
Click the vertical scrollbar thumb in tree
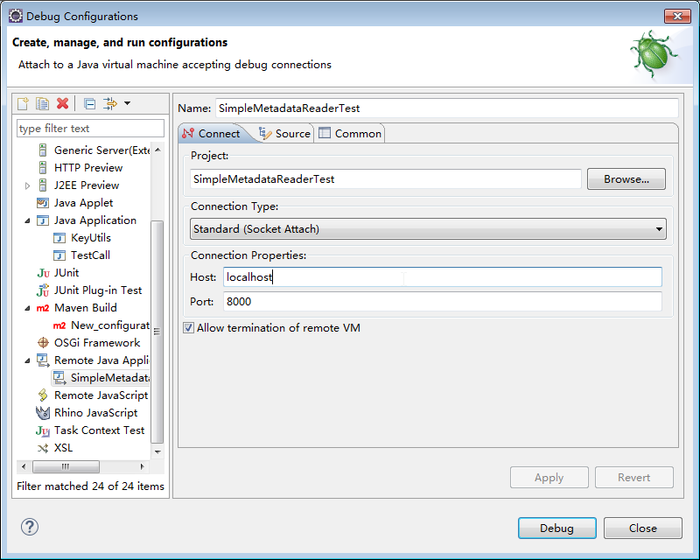coord(157,332)
